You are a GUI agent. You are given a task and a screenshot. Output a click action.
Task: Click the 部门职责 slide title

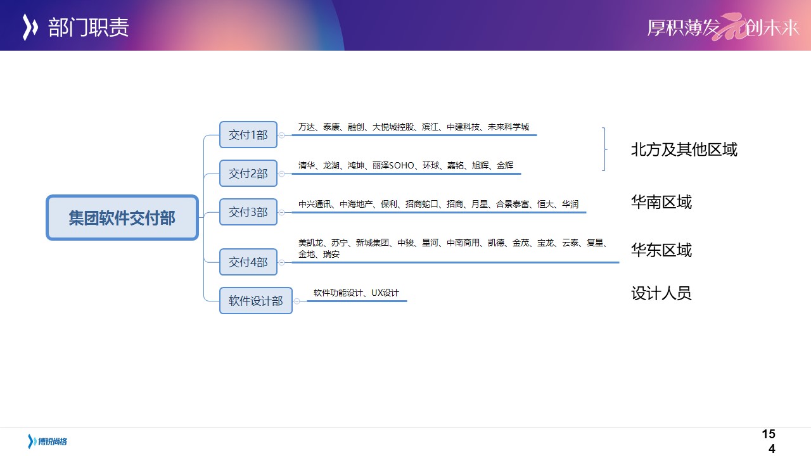click(88, 27)
